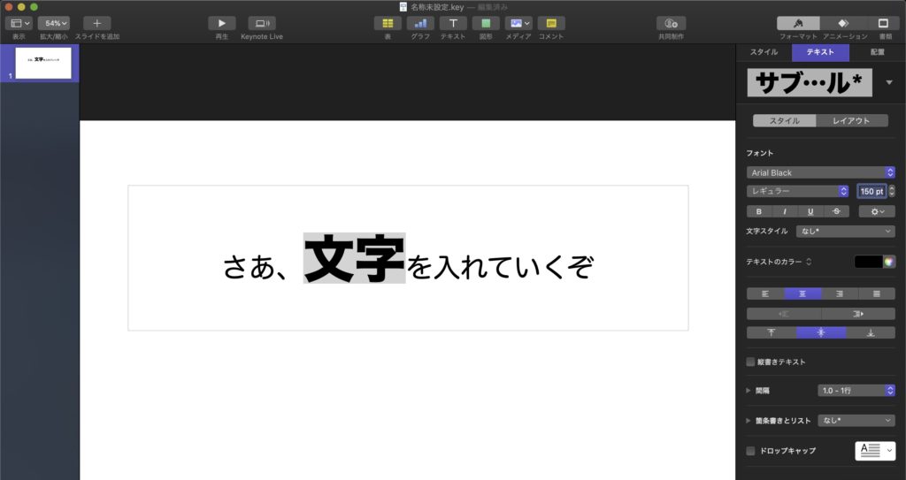Open the Media (メディア) insert menu
The image size is (906, 480).
pyautogui.click(x=518, y=23)
